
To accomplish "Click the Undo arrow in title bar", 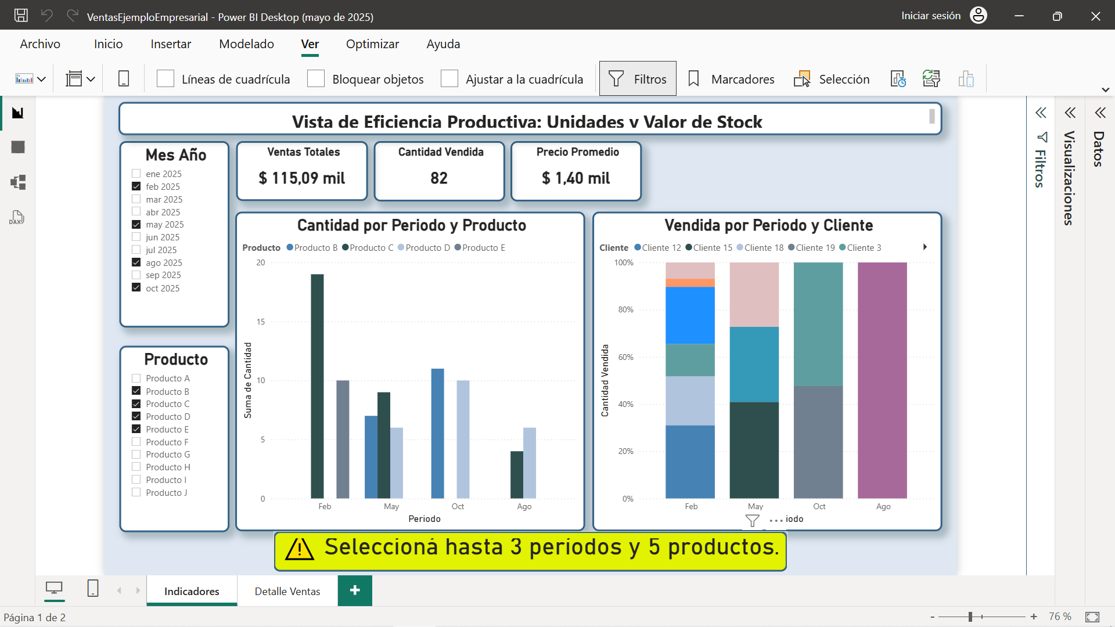I will point(47,16).
